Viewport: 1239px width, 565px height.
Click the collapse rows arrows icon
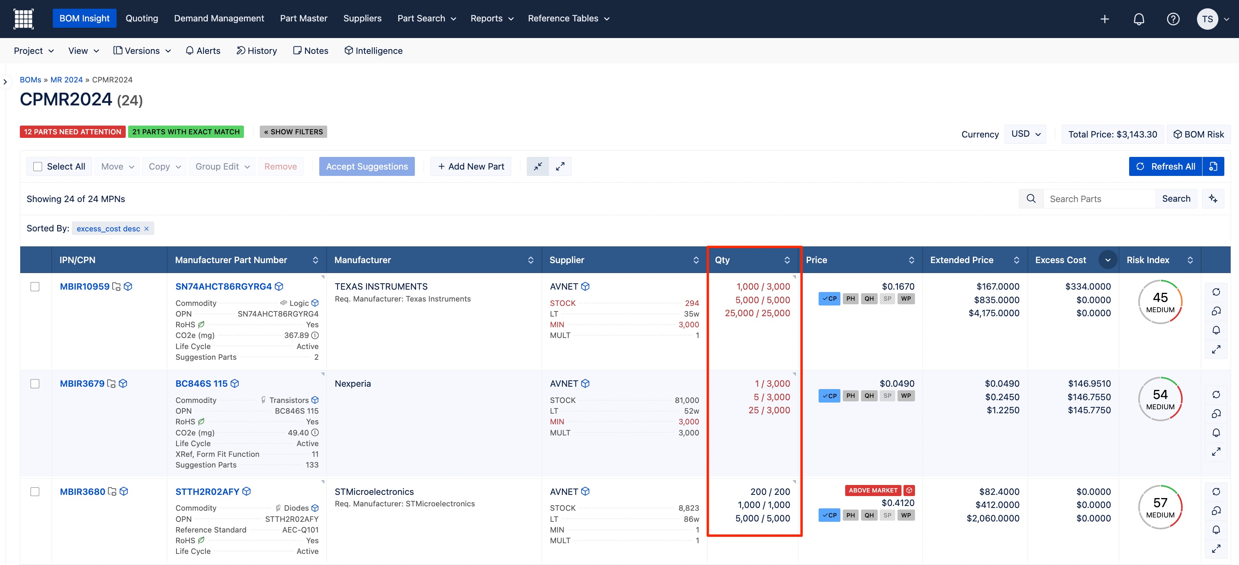pyautogui.click(x=538, y=166)
